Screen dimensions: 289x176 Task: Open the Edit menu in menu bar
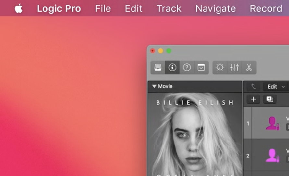[x=133, y=8]
